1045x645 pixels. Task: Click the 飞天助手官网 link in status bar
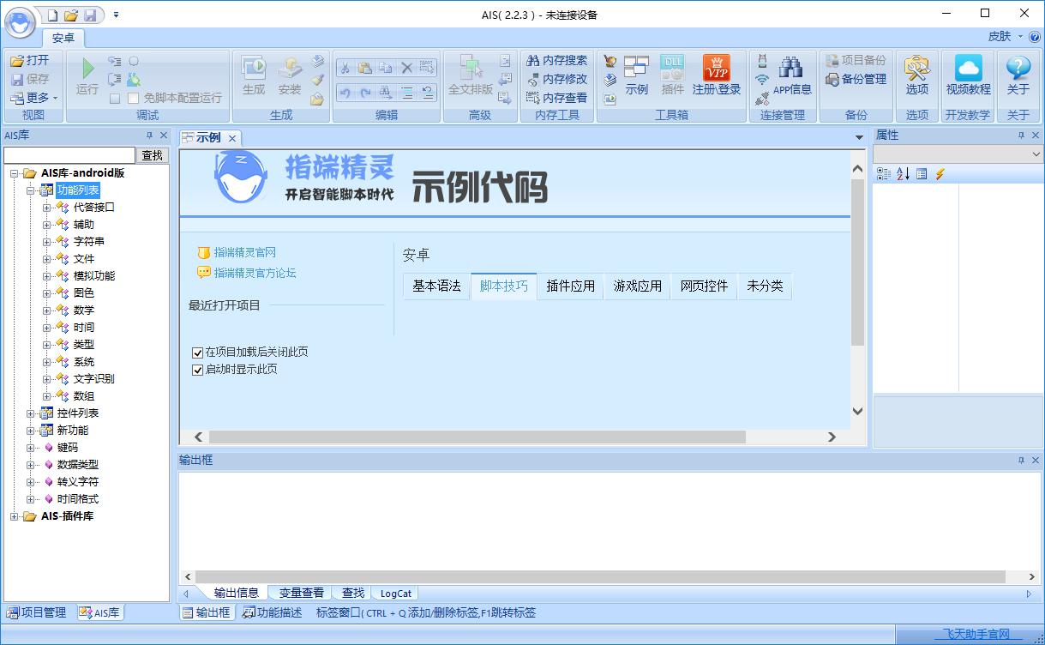(976, 635)
